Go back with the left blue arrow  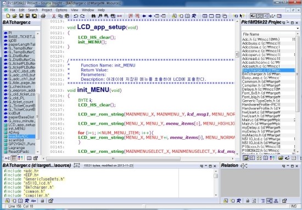click(x=144, y=16)
